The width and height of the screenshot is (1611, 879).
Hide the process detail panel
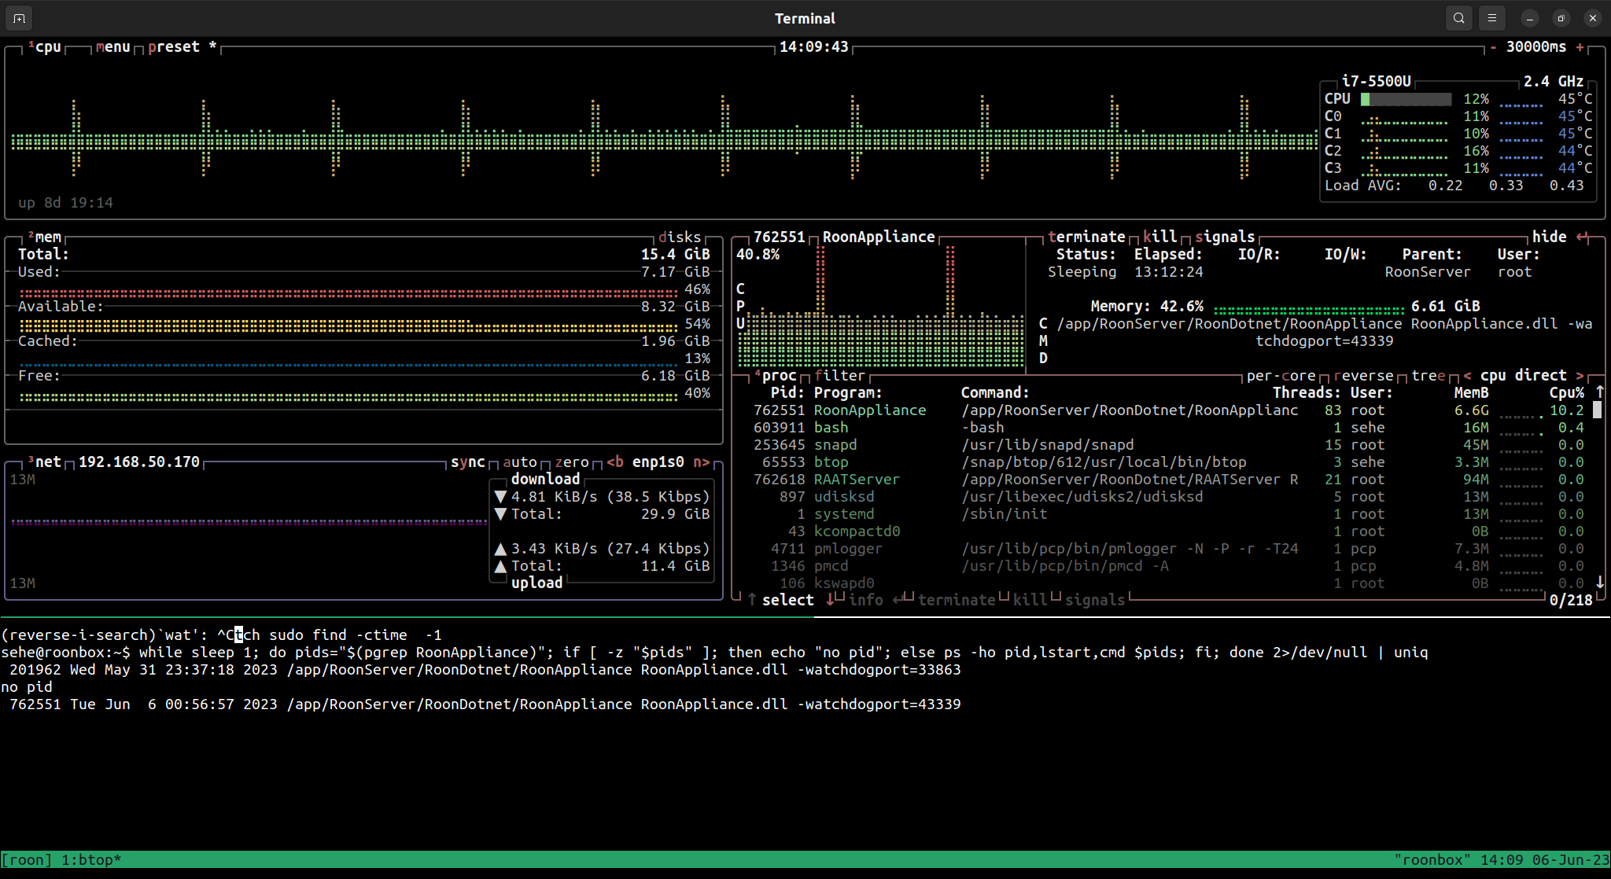coord(1549,237)
